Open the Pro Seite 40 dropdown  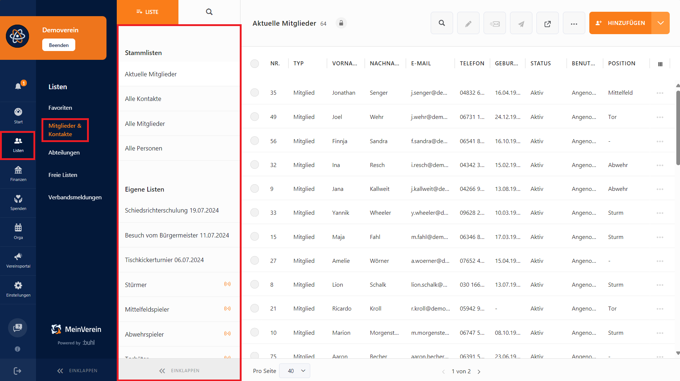coord(294,371)
